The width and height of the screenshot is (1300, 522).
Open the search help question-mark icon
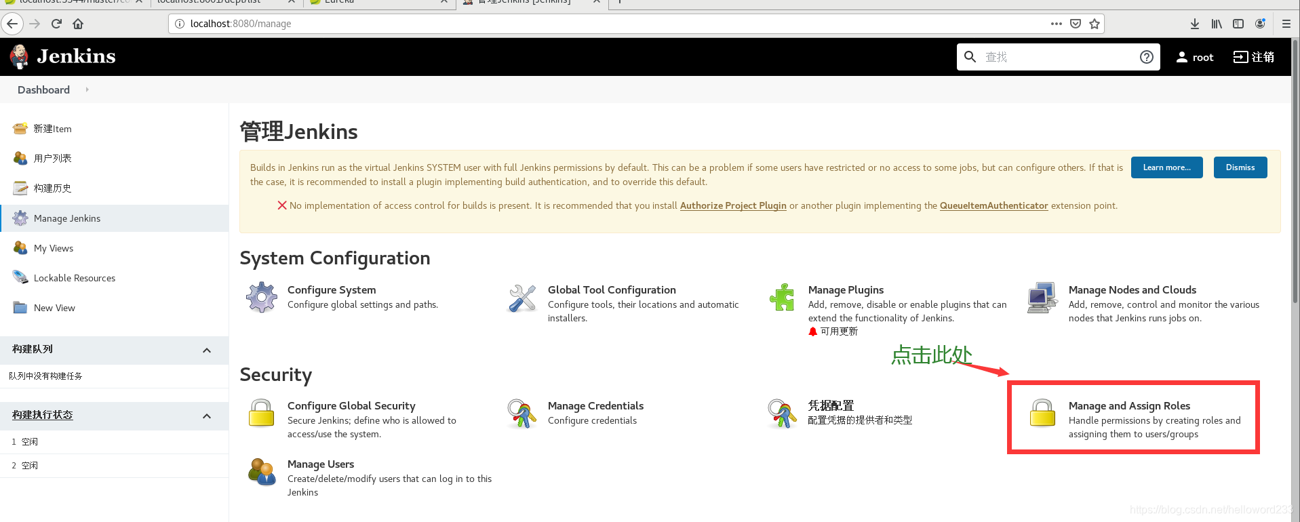(x=1146, y=57)
